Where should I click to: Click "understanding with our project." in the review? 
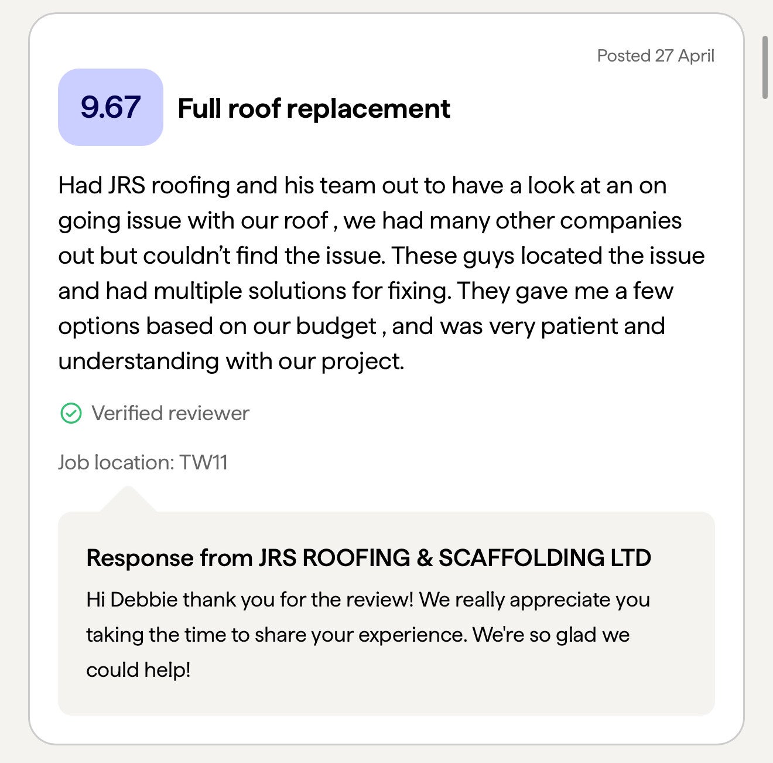(x=231, y=362)
